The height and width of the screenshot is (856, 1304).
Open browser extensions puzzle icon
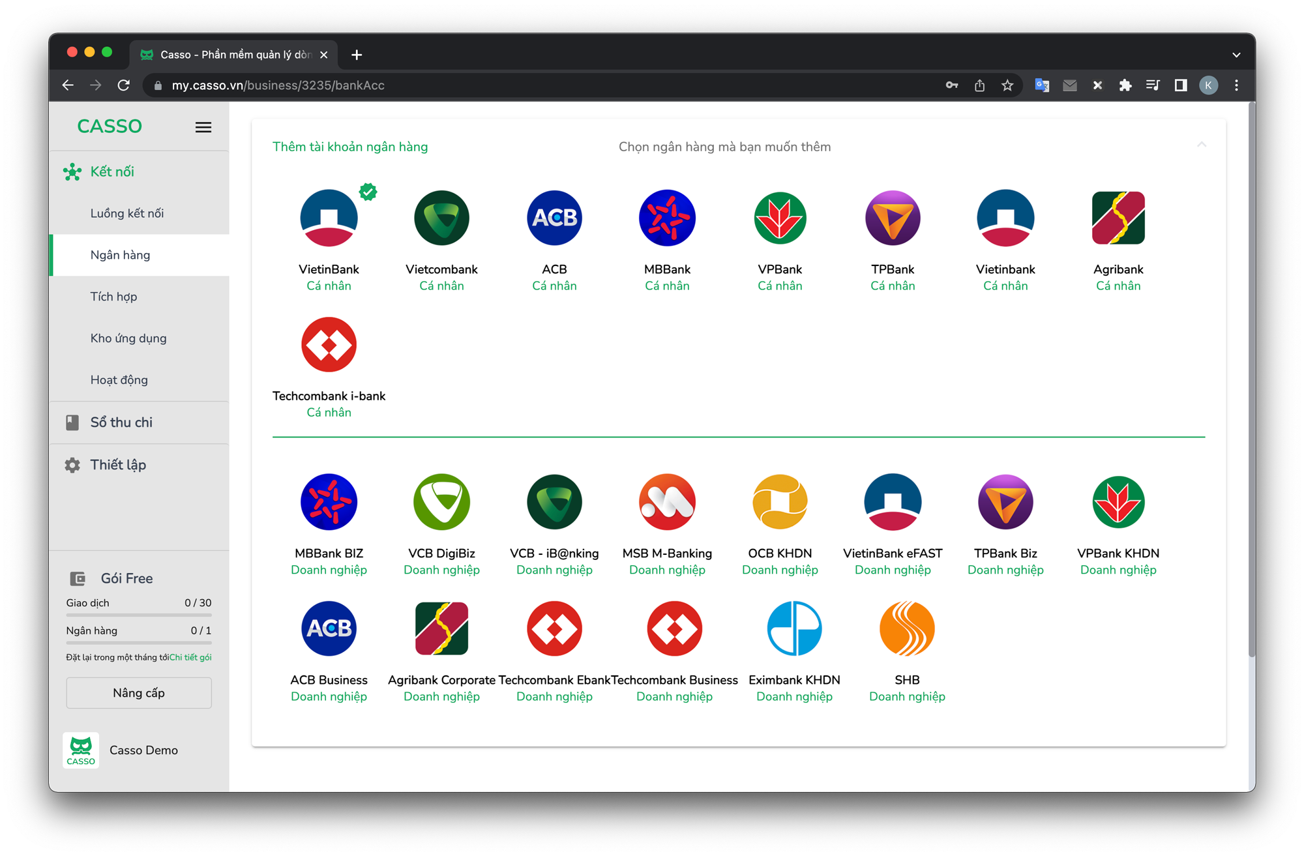pyautogui.click(x=1125, y=85)
